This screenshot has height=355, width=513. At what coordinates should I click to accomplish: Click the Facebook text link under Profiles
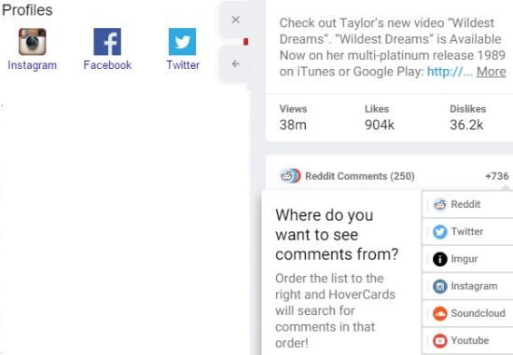107,65
